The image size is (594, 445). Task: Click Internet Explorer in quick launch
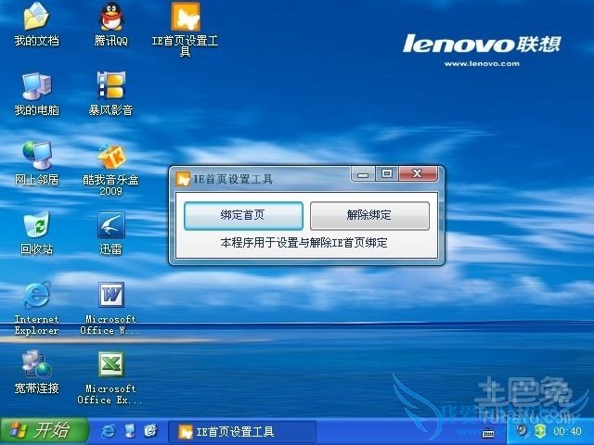click(109, 430)
